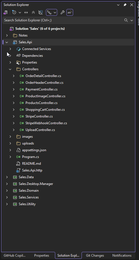The height and width of the screenshot is (260, 139).
Task: Select ProductsController.cs file
Action: (x=41, y=103)
